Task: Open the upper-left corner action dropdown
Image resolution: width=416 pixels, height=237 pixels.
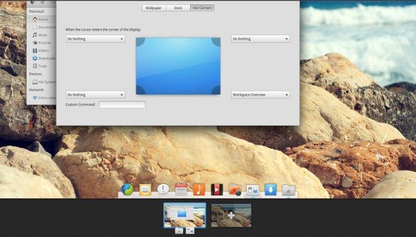Action: click(95, 39)
